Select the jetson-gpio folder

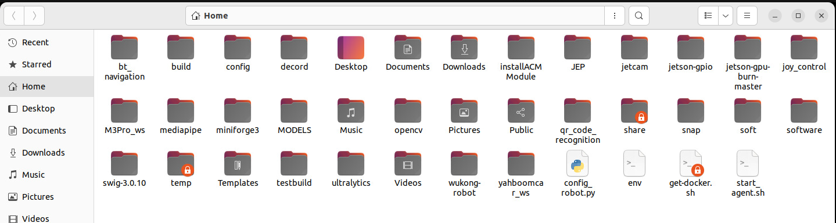(691, 48)
